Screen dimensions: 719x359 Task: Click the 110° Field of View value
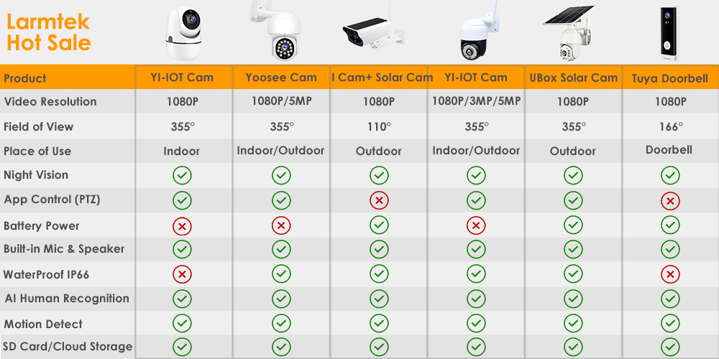point(379,126)
